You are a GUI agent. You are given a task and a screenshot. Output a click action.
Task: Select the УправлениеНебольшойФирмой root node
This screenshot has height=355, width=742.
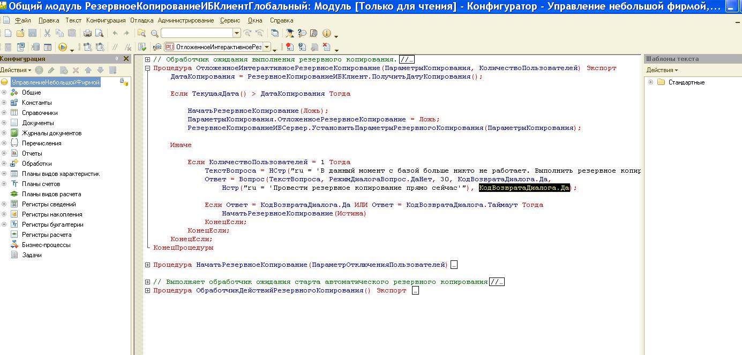[x=56, y=82]
